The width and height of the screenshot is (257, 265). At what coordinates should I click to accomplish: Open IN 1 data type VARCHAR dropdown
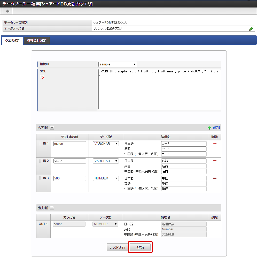pos(106,144)
